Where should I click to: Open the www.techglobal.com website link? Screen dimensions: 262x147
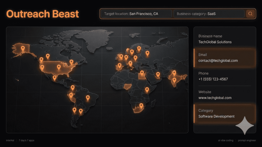click(215, 98)
